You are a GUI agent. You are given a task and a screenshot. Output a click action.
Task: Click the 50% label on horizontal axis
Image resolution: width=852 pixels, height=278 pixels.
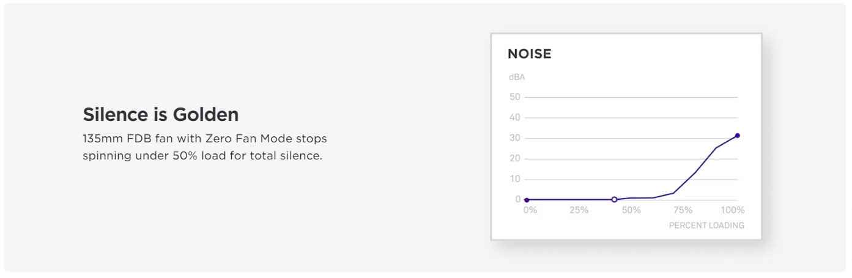click(631, 210)
